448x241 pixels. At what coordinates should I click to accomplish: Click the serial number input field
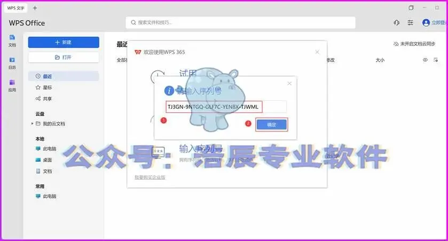226,107
